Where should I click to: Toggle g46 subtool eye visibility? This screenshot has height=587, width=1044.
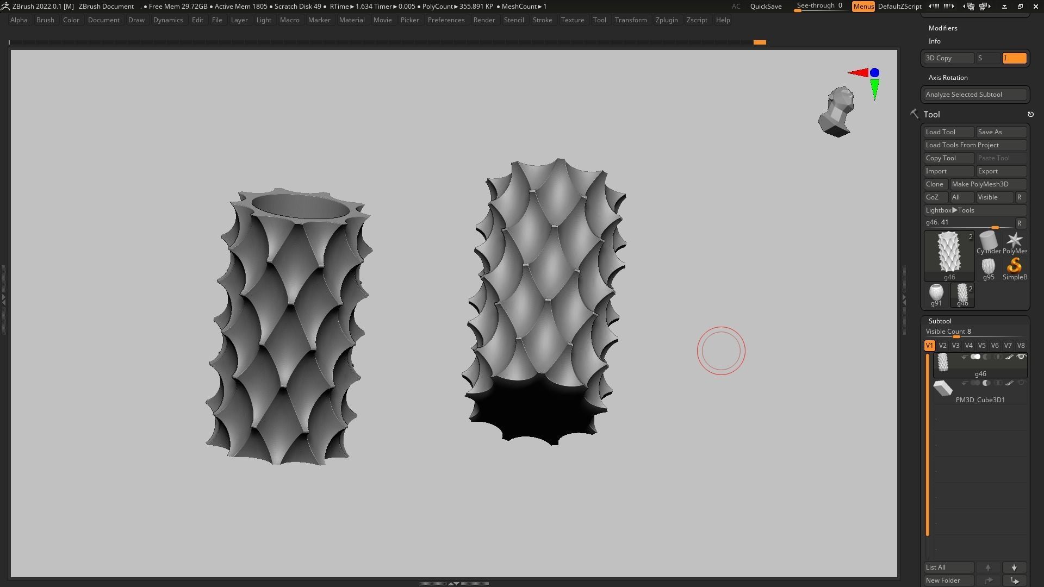coord(1021,357)
